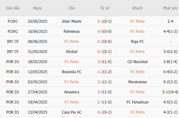Select the "Phạt góc" column header
Image resolution: width=179 pixels, height=118 pixels.
tap(170, 8)
